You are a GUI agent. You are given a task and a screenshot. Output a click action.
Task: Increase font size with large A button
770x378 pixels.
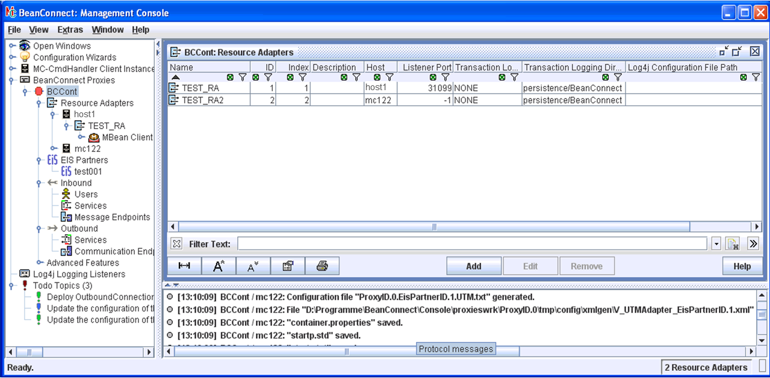[x=219, y=266]
